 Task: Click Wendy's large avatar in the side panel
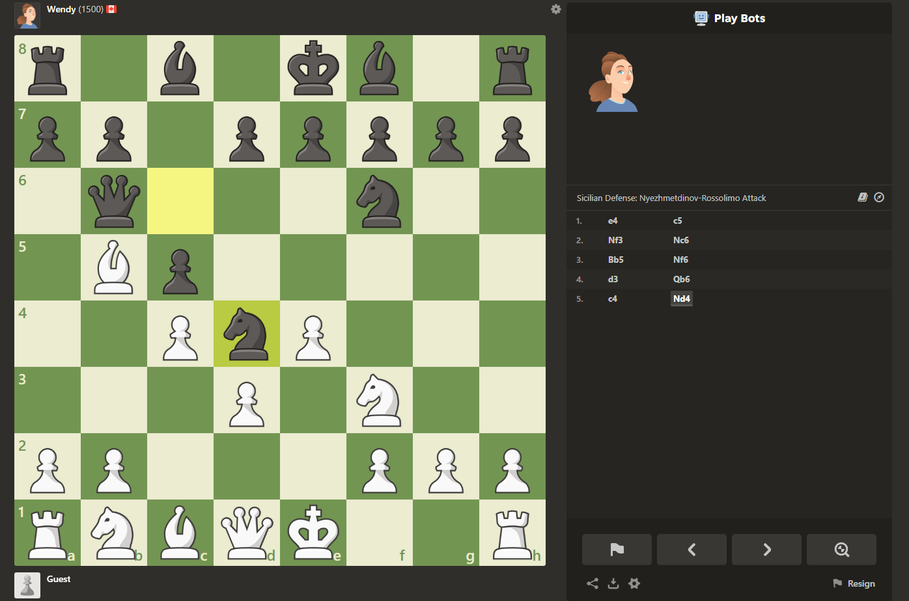pyautogui.click(x=613, y=82)
